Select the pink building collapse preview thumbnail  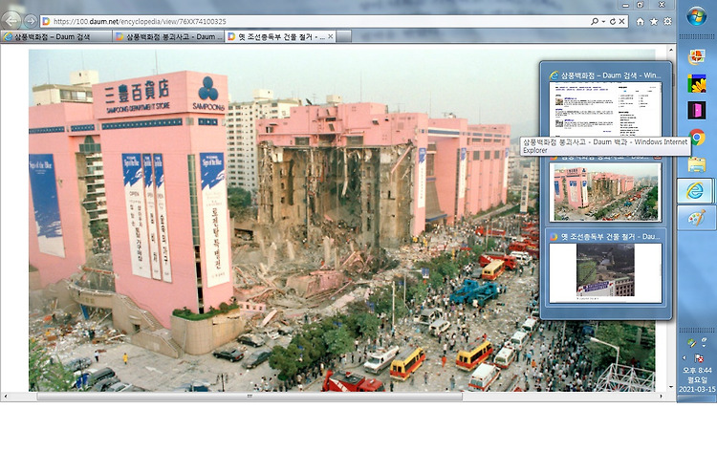coord(605,192)
